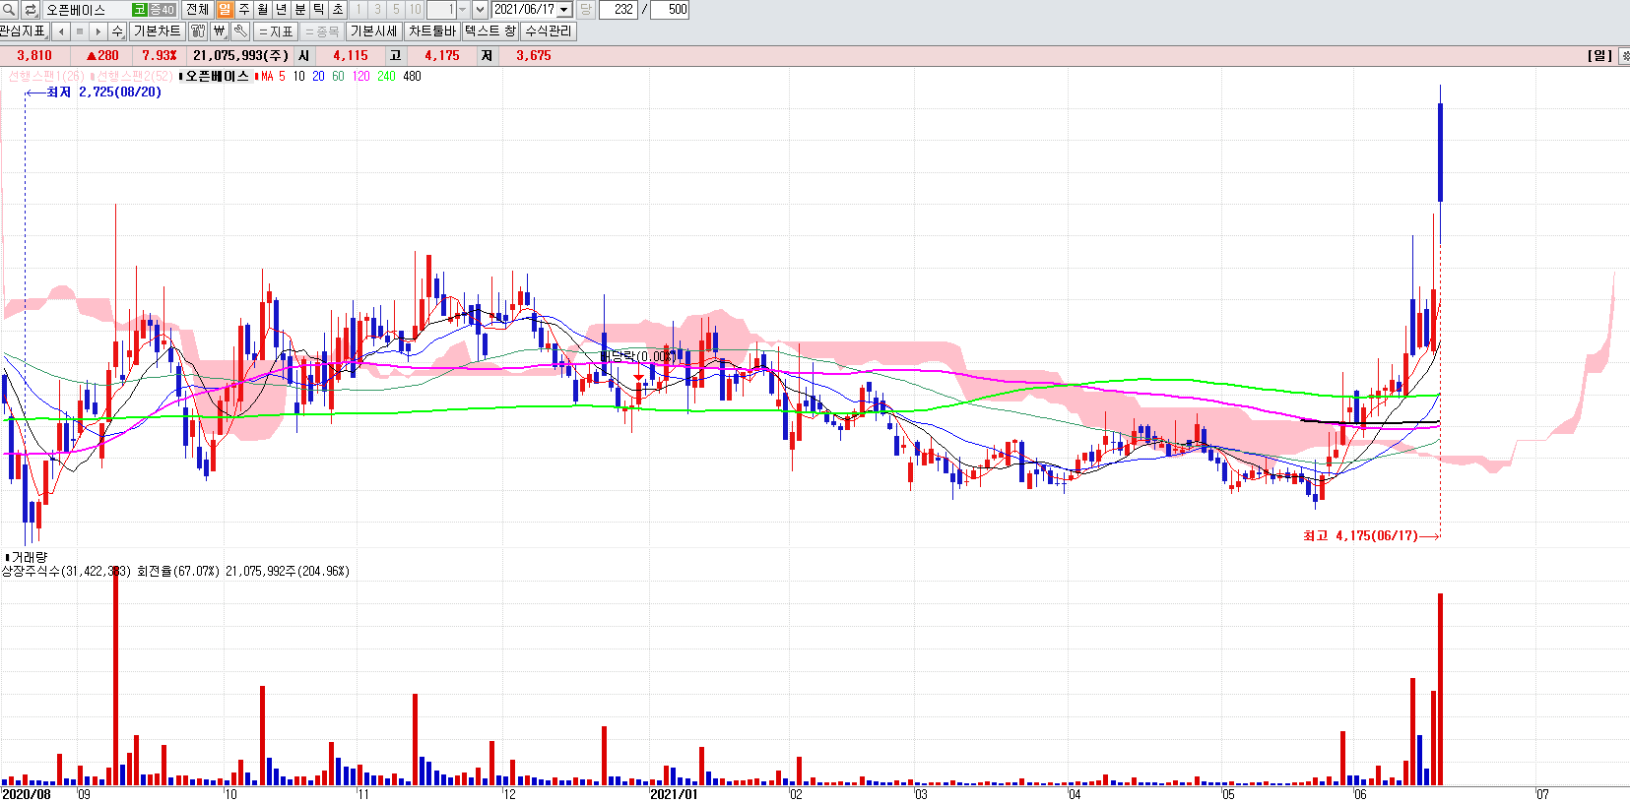
Task: Switch to the monthly 월 chart period
Action: (x=262, y=10)
